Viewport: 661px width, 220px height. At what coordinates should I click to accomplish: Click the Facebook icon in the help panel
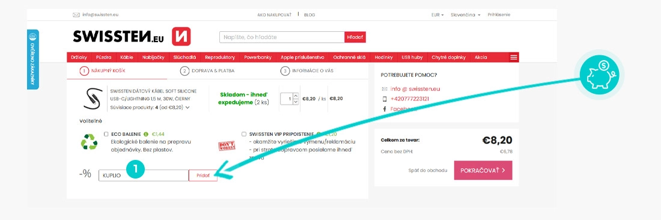385,109
